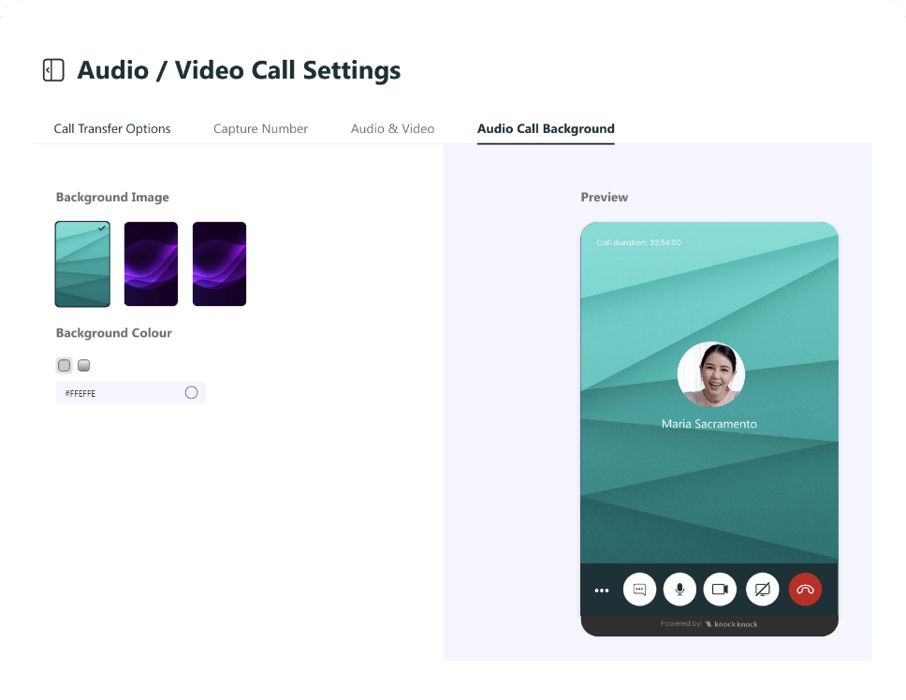
Task: Choose the first purple wave background thumbnail
Action: pyautogui.click(x=151, y=264)
